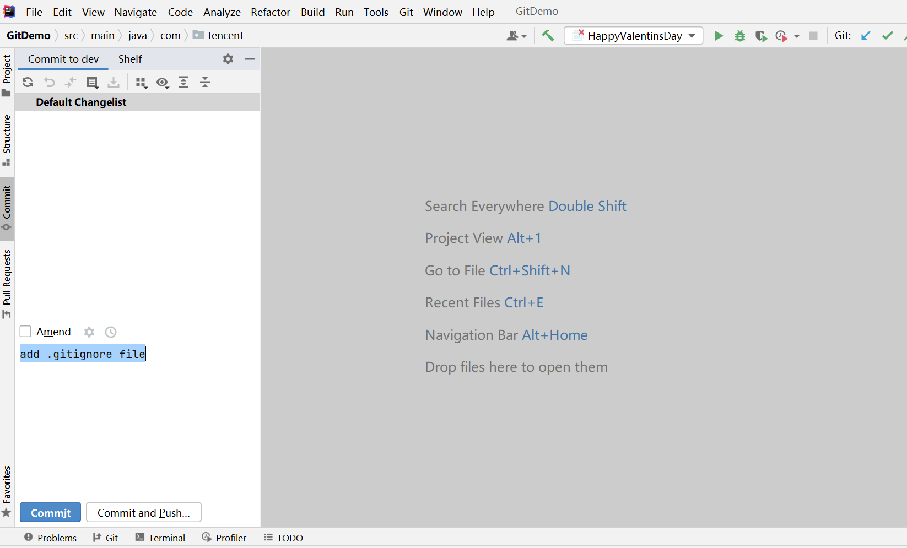Click the Expand All icon
The image size is (907, 548).
183,83
